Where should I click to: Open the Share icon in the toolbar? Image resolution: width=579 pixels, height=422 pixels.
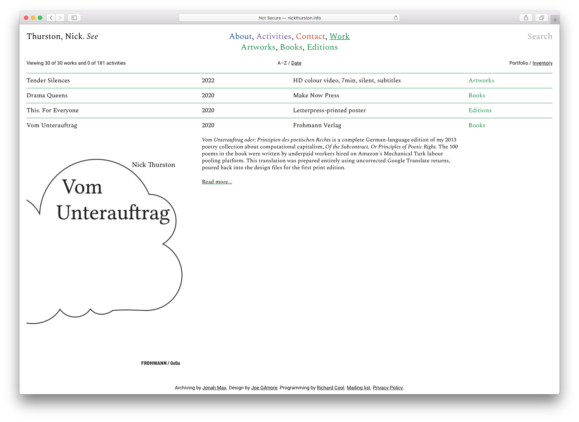[x=526, y=18]
